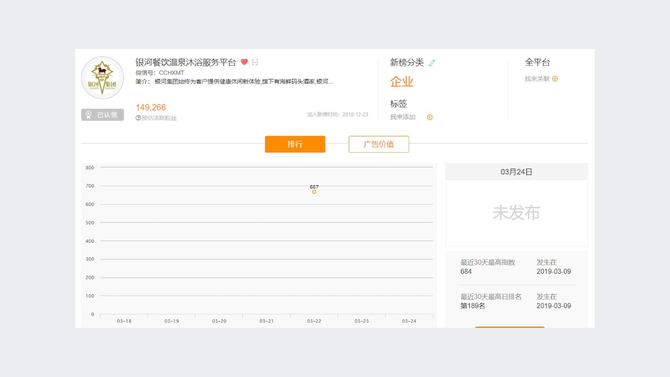Click the plus icon beside 我来关联

coord(555,79)
